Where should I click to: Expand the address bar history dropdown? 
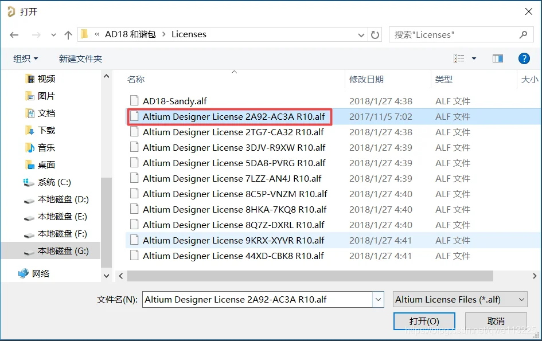(361, 35)
